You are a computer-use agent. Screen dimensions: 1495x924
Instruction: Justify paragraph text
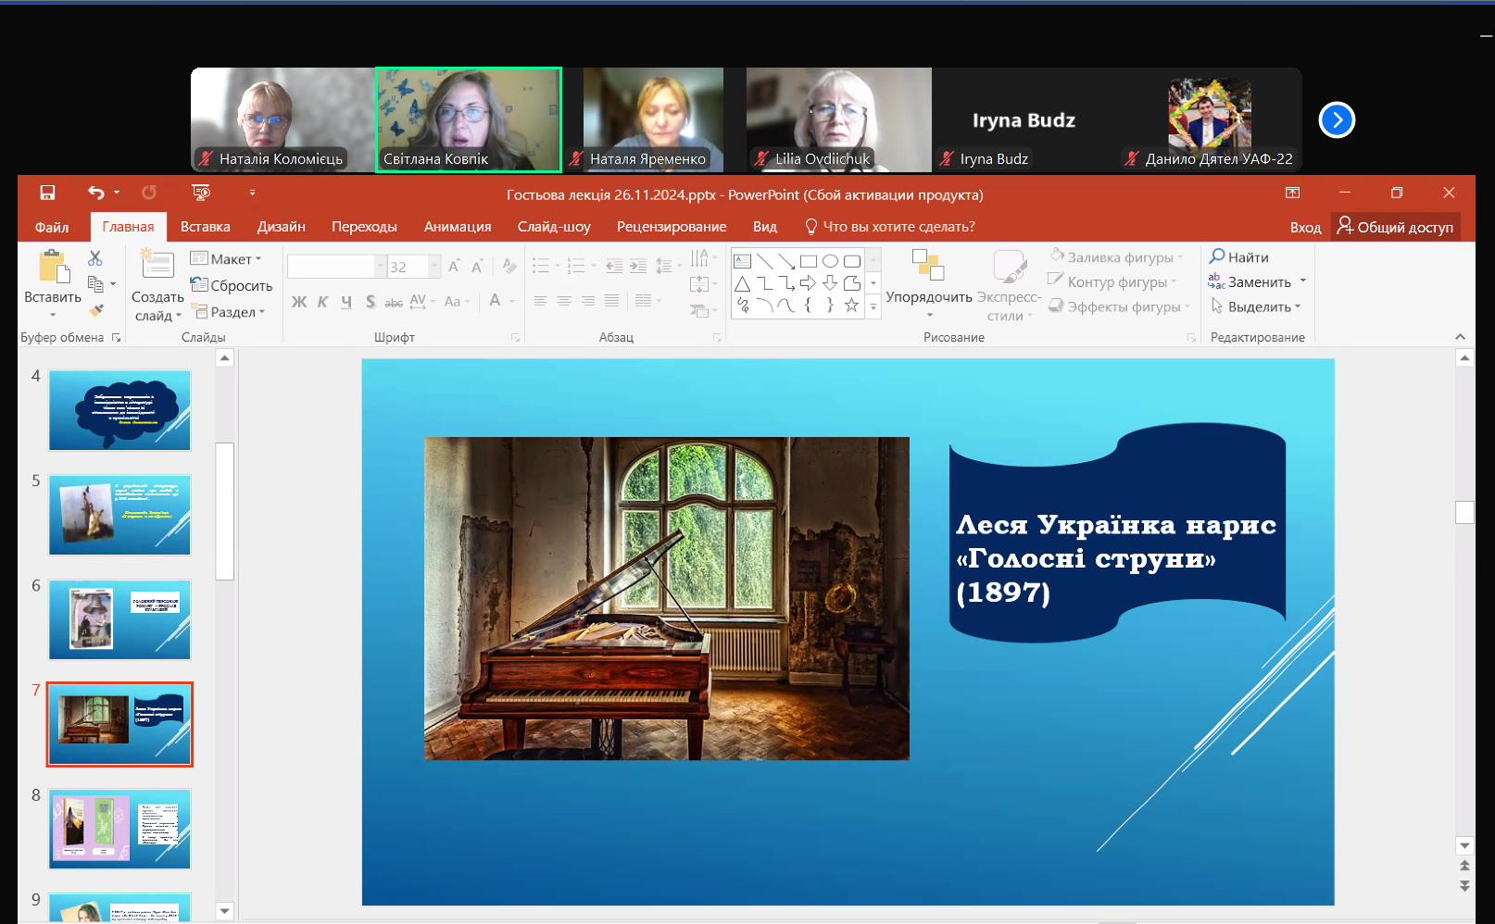pos(611,301)
